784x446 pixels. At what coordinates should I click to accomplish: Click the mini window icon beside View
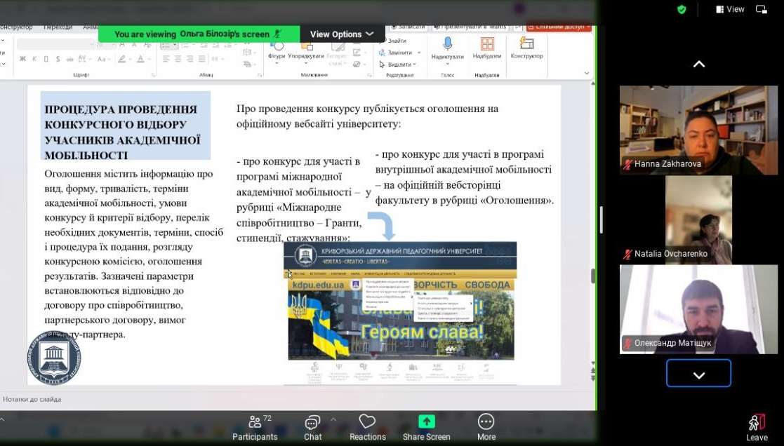coord(762,9)
